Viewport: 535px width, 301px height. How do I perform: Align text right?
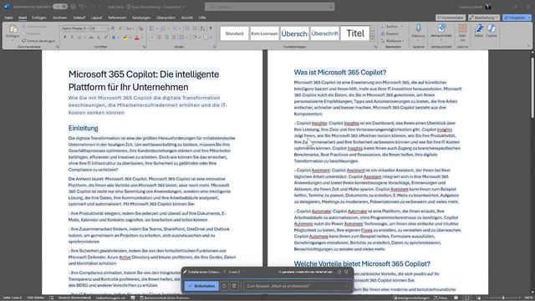point(166,38)
